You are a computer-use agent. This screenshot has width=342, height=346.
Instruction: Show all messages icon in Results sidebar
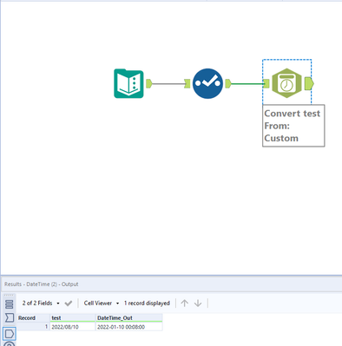pyautogui.click(x=10, y=304)
